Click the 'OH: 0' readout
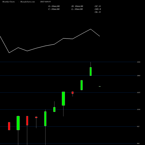Image resolution: width=145 pixels, height=145 pixels. coord(98,9)
